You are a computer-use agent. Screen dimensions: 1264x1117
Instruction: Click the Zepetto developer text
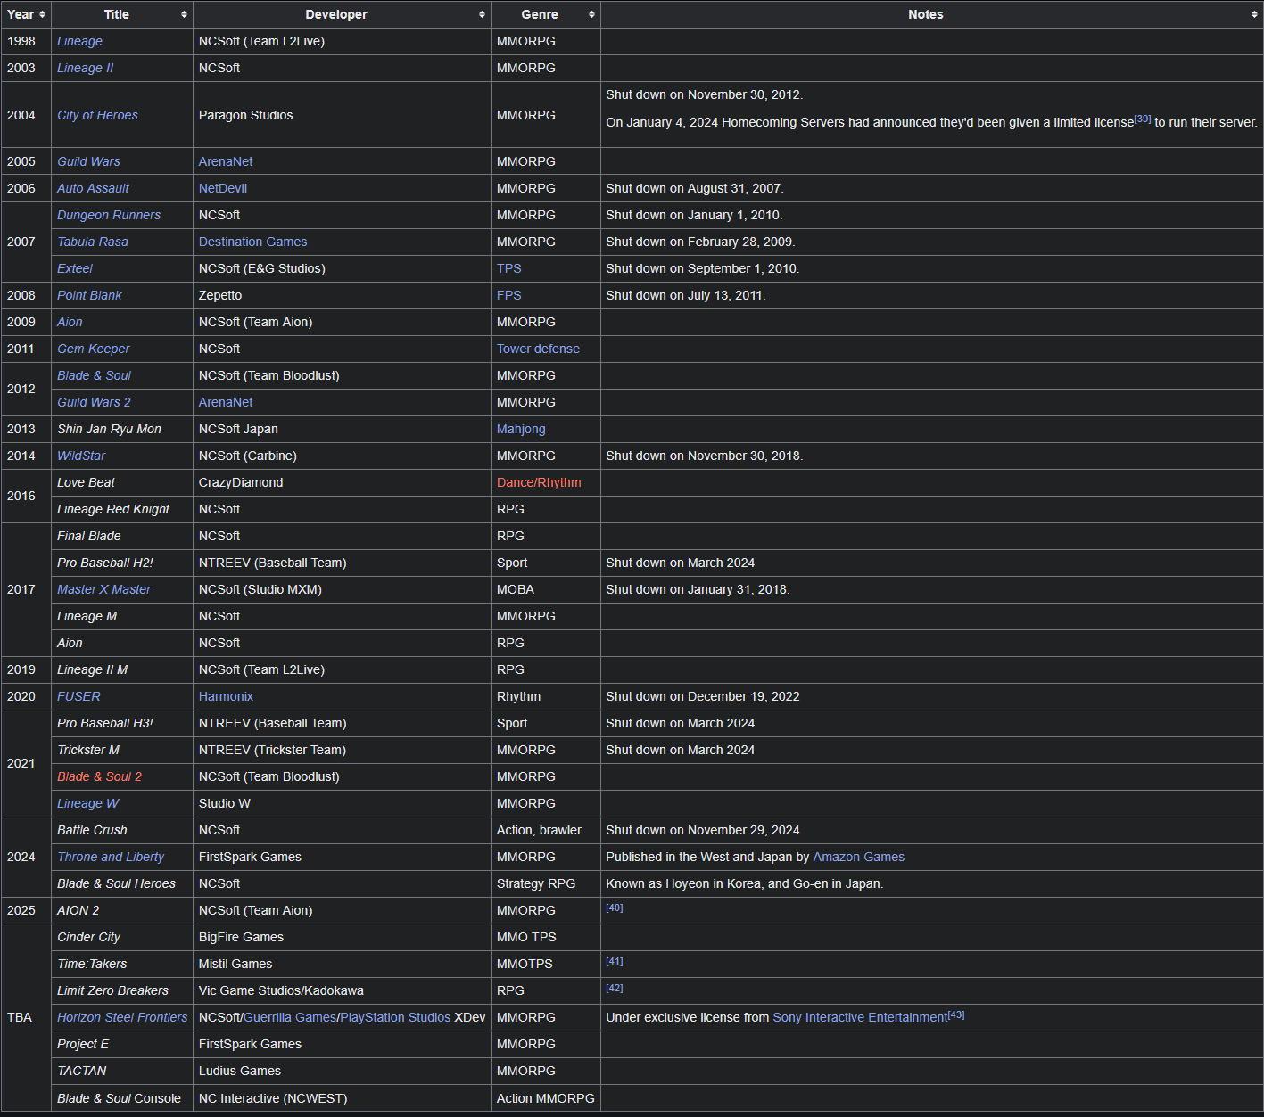coord(220,295)
